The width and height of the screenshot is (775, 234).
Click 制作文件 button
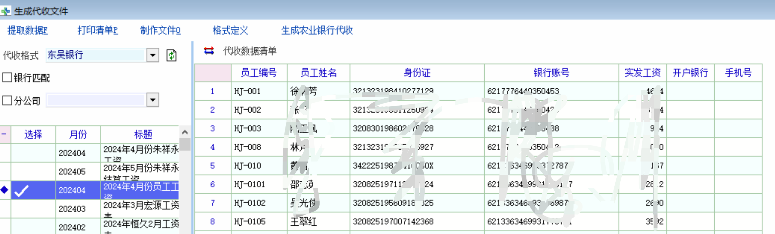point(160,30)
